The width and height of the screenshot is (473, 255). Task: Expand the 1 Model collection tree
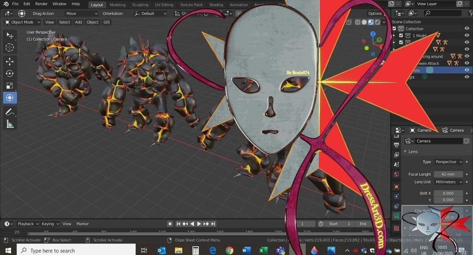pyautogui.click(x=394, y=36)
